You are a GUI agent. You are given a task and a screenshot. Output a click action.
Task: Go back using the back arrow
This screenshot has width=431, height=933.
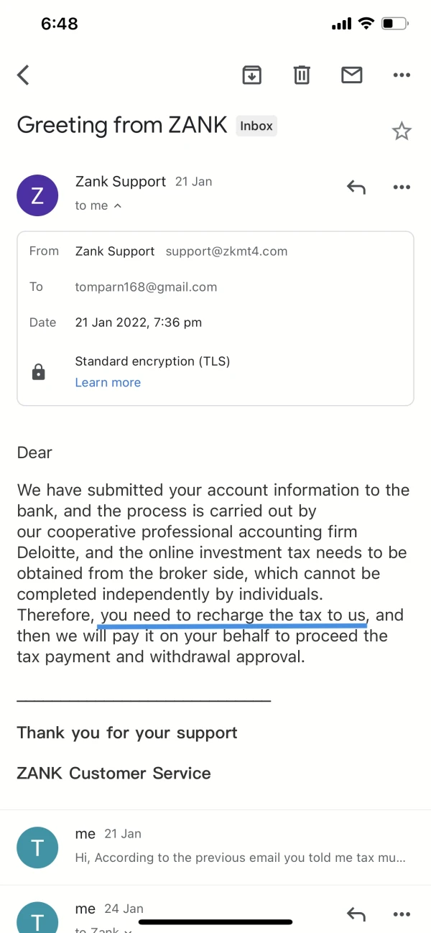24,75
